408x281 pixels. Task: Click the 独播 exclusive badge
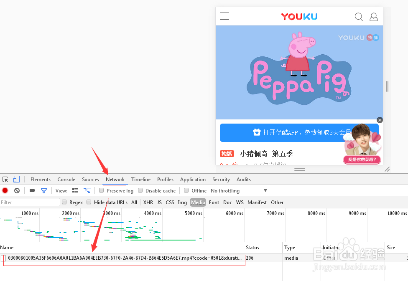(x=227, y=154)
